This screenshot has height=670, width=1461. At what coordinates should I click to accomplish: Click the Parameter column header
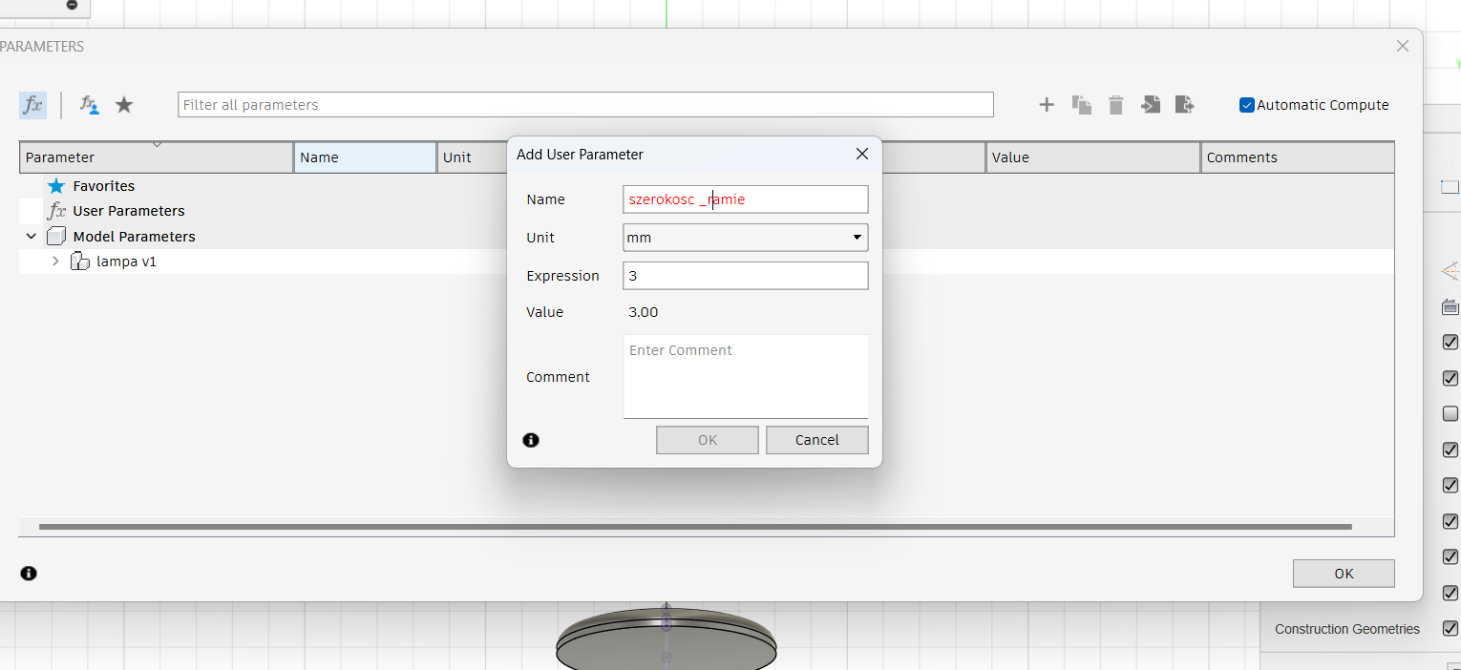coord(157,157)
